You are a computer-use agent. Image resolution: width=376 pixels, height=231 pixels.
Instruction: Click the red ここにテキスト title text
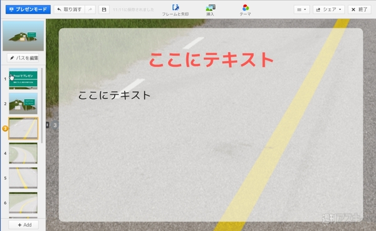211,59
